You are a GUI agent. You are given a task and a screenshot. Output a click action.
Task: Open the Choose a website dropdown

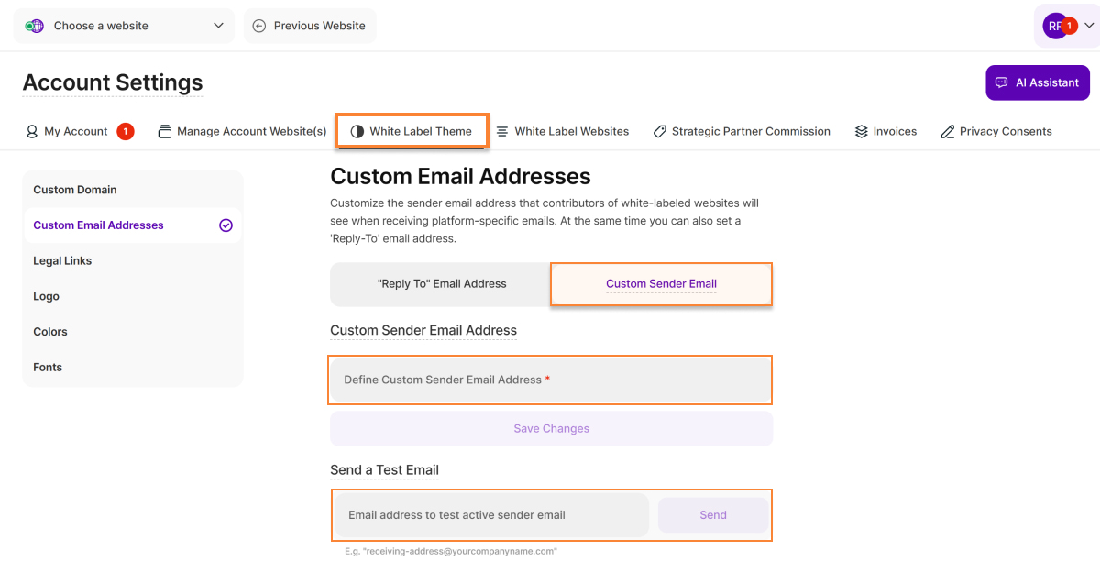click(x=124, y=26)
